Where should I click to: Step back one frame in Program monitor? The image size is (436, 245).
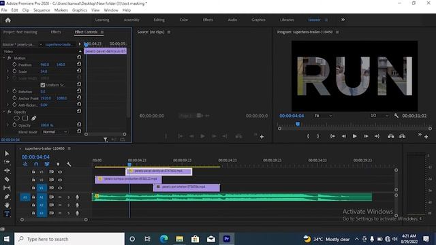pyautogui.click(x=343, y=136)
